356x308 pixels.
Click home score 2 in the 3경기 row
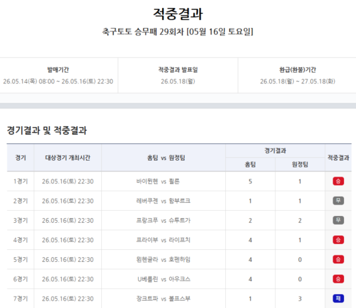(x=250, y=221)
